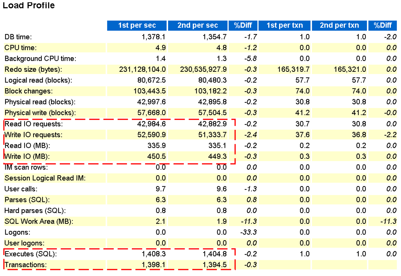Select the Write IO per txn value 36.8
This screenshot has width=401, height=276.
pos(359,135)
